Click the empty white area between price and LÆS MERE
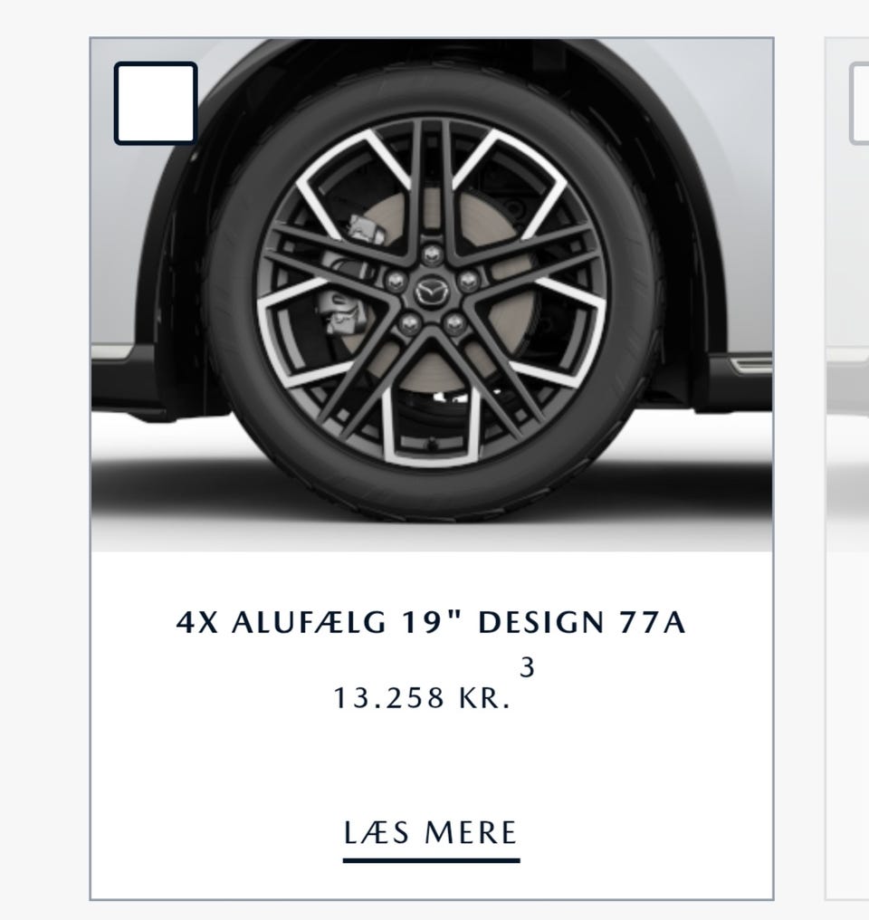The height and width of the screenshot is (920, 869). point(432,762)
